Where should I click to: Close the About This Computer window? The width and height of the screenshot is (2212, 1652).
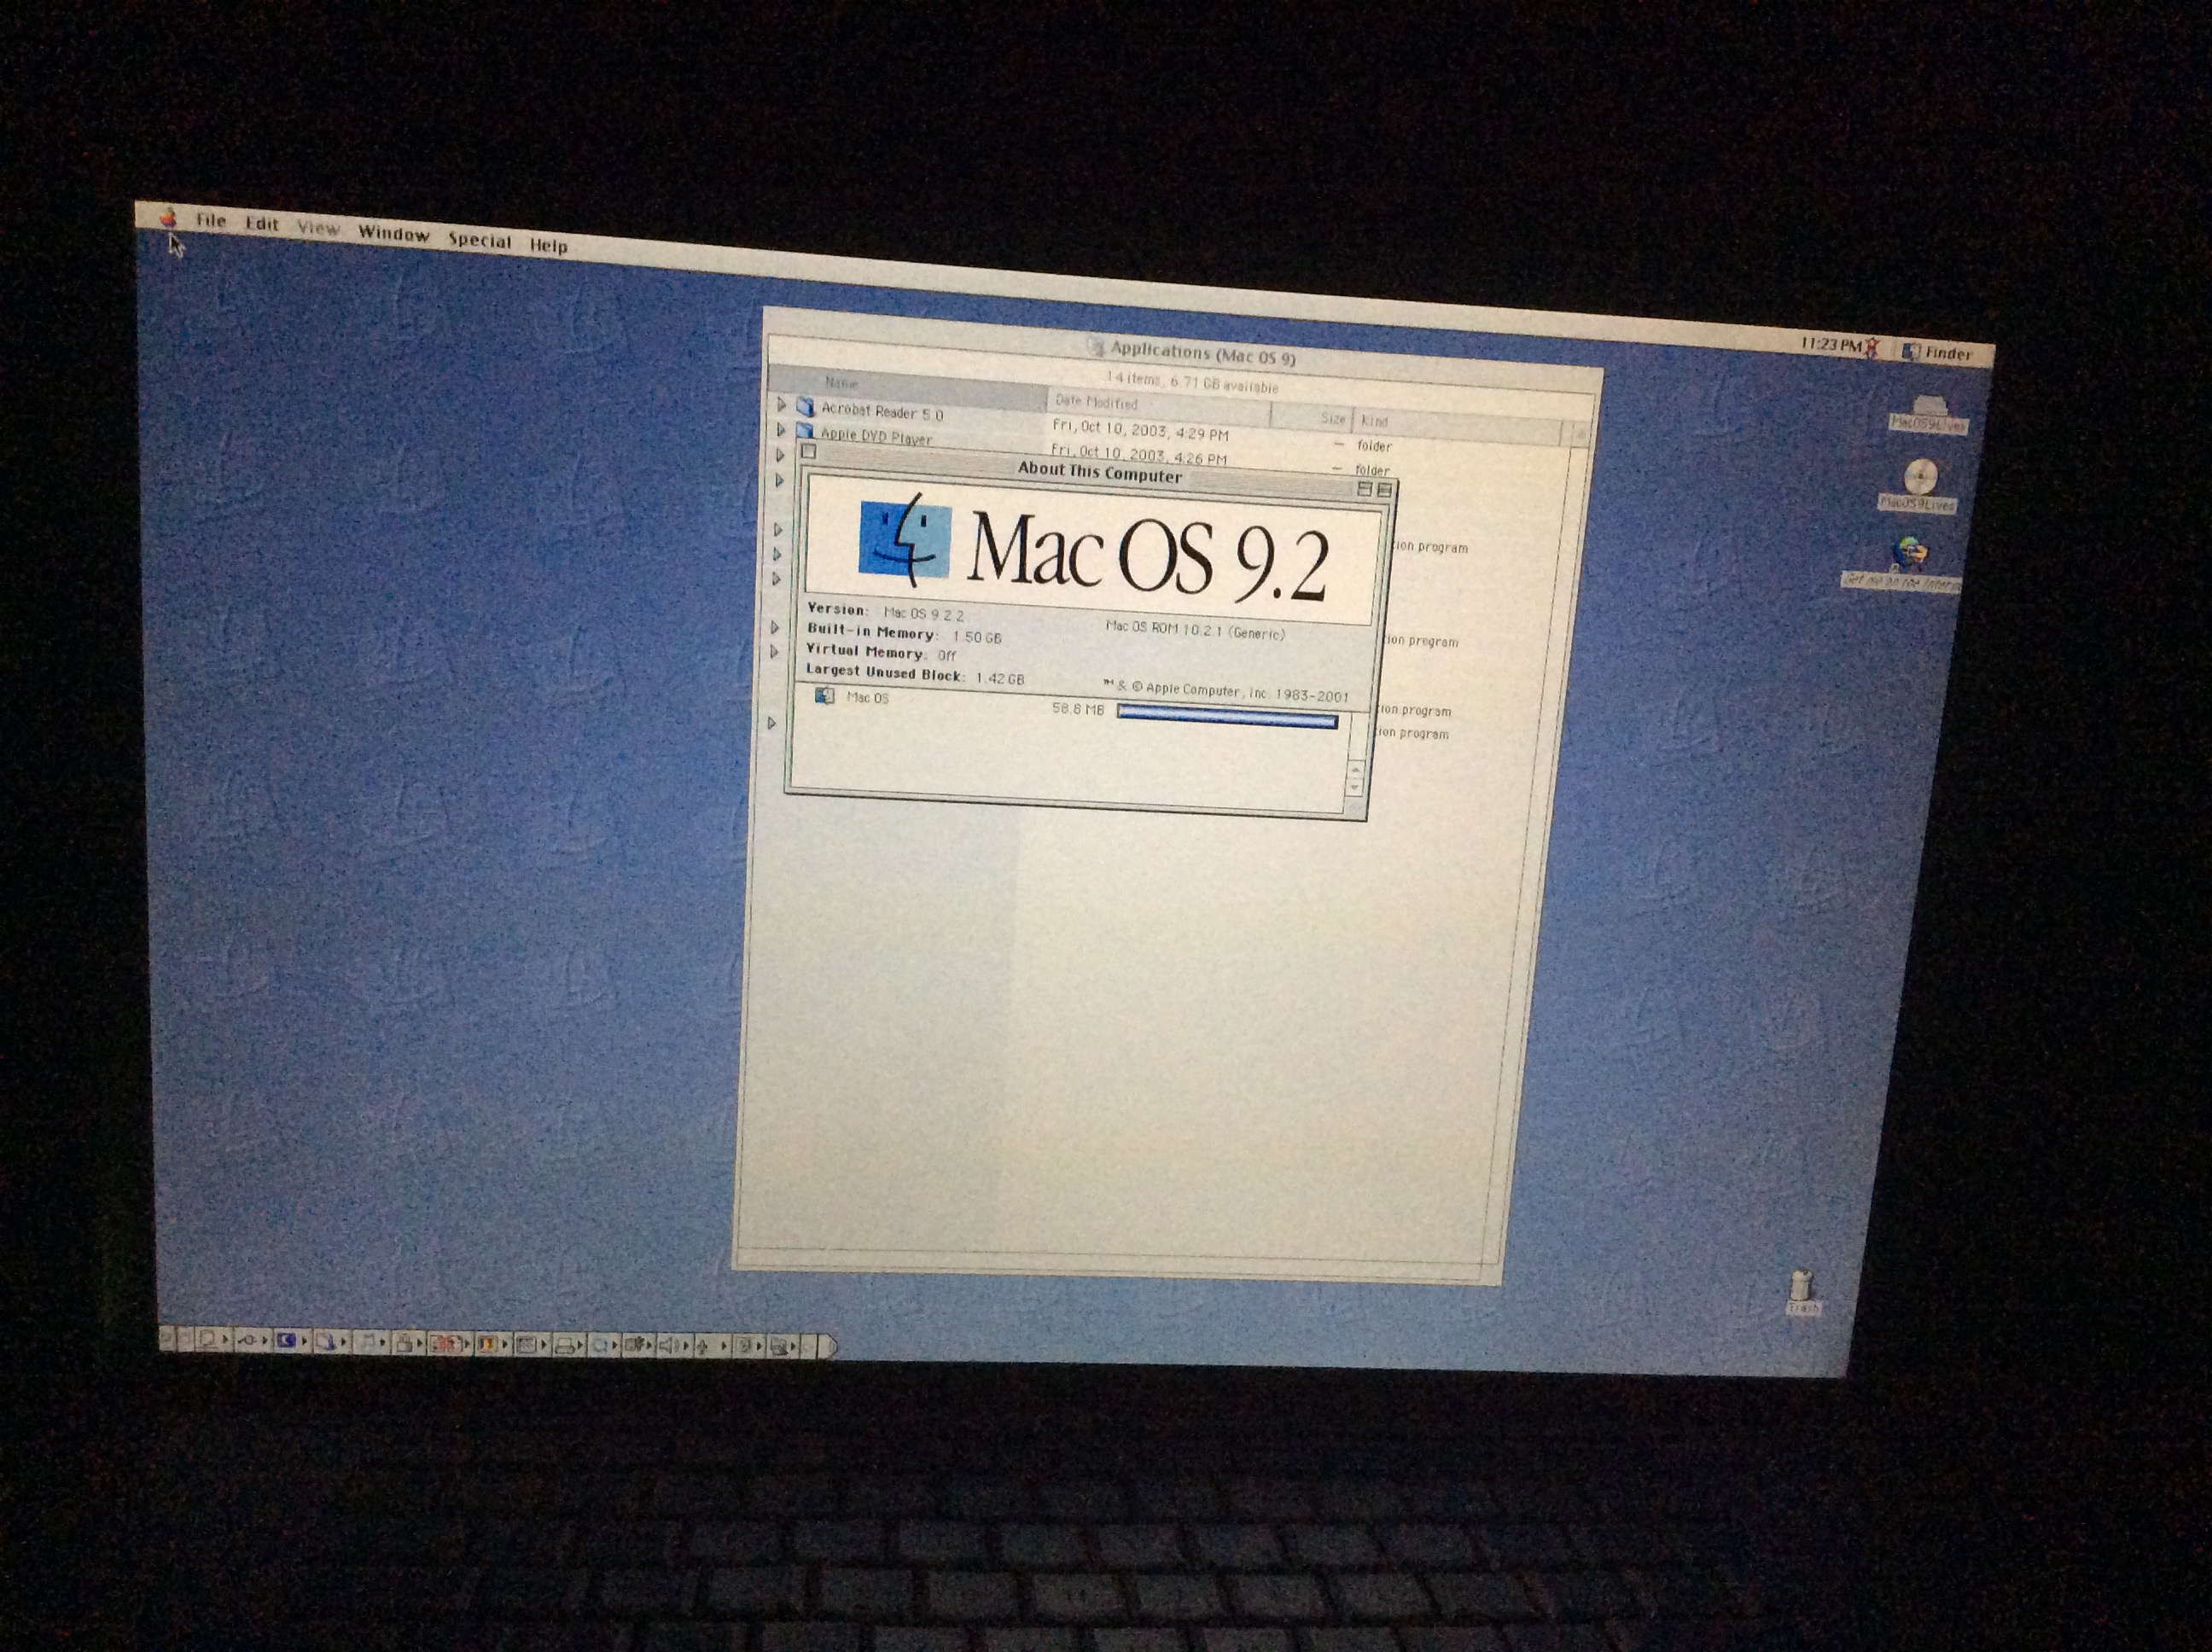click(x=809, y=451)
